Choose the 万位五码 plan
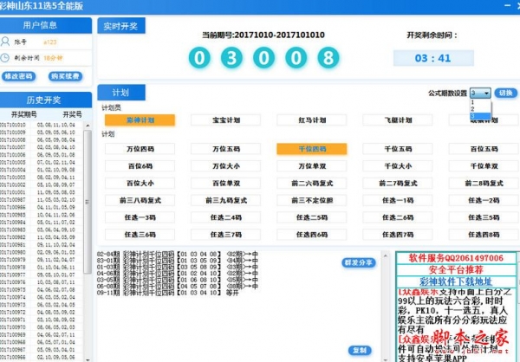This screenshot has width=520, height=362. (226, 149)
